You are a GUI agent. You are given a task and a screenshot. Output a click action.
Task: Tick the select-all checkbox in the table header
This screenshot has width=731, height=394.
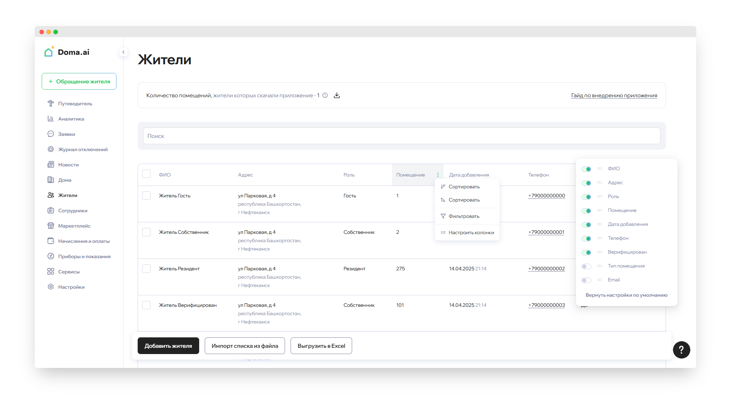[x=146, y=174]
